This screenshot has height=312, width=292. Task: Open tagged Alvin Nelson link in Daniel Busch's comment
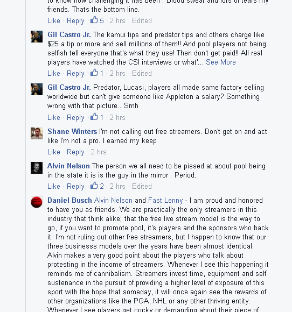click(x=113, y=200)
